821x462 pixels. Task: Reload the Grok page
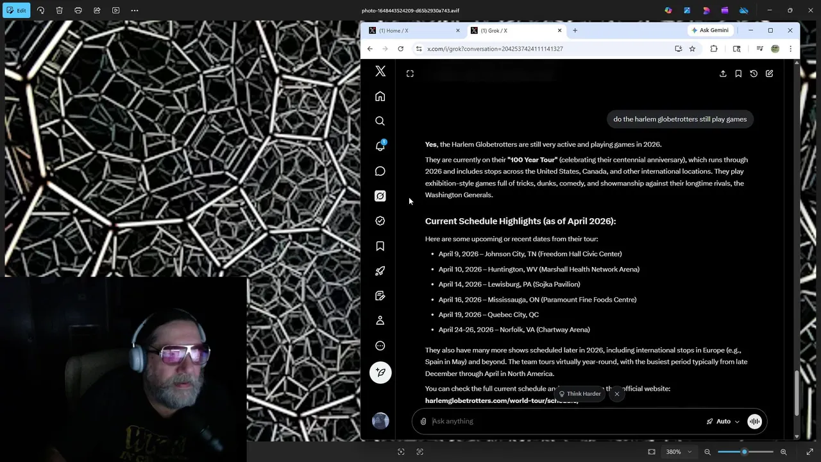coord(401,49)
